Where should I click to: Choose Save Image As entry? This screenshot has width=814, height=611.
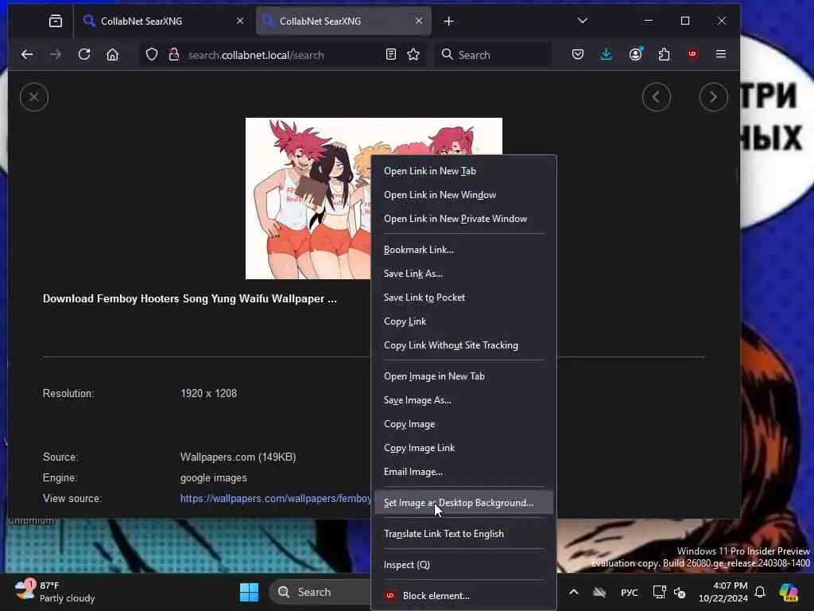(x=464, y=400)
